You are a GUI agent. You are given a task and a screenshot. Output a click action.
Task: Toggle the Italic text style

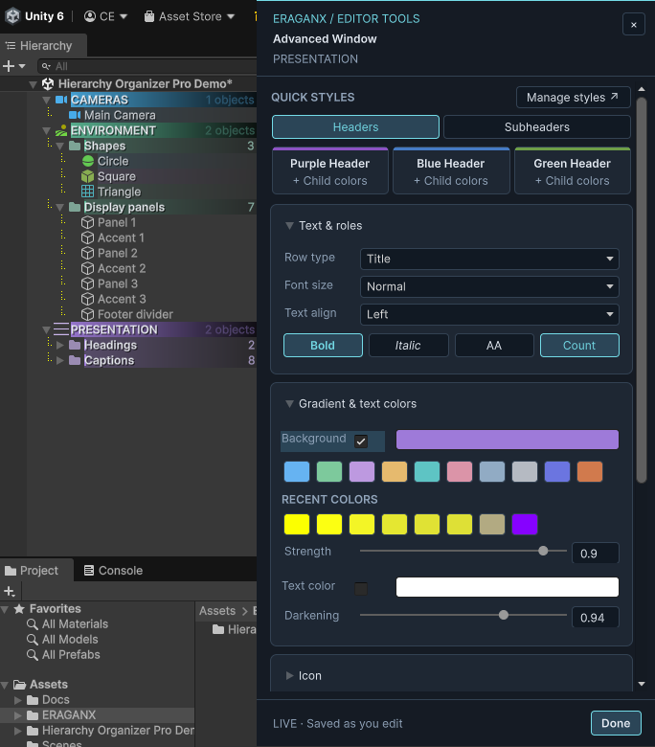(408, 346)
